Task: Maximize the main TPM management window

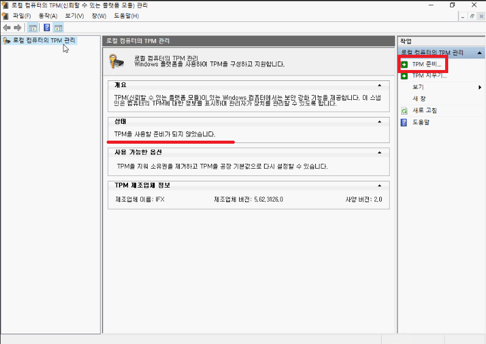Action: click(452, 5)
